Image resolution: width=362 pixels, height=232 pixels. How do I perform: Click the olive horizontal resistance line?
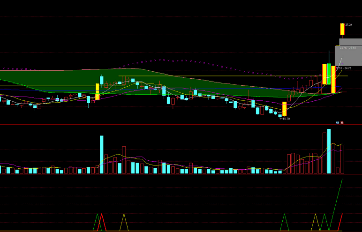click(x=233, y=76)
